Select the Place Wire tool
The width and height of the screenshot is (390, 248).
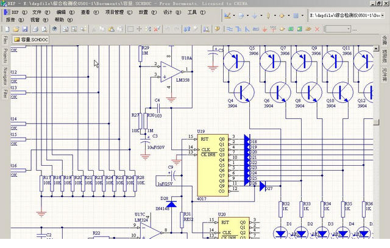[230, 29]
